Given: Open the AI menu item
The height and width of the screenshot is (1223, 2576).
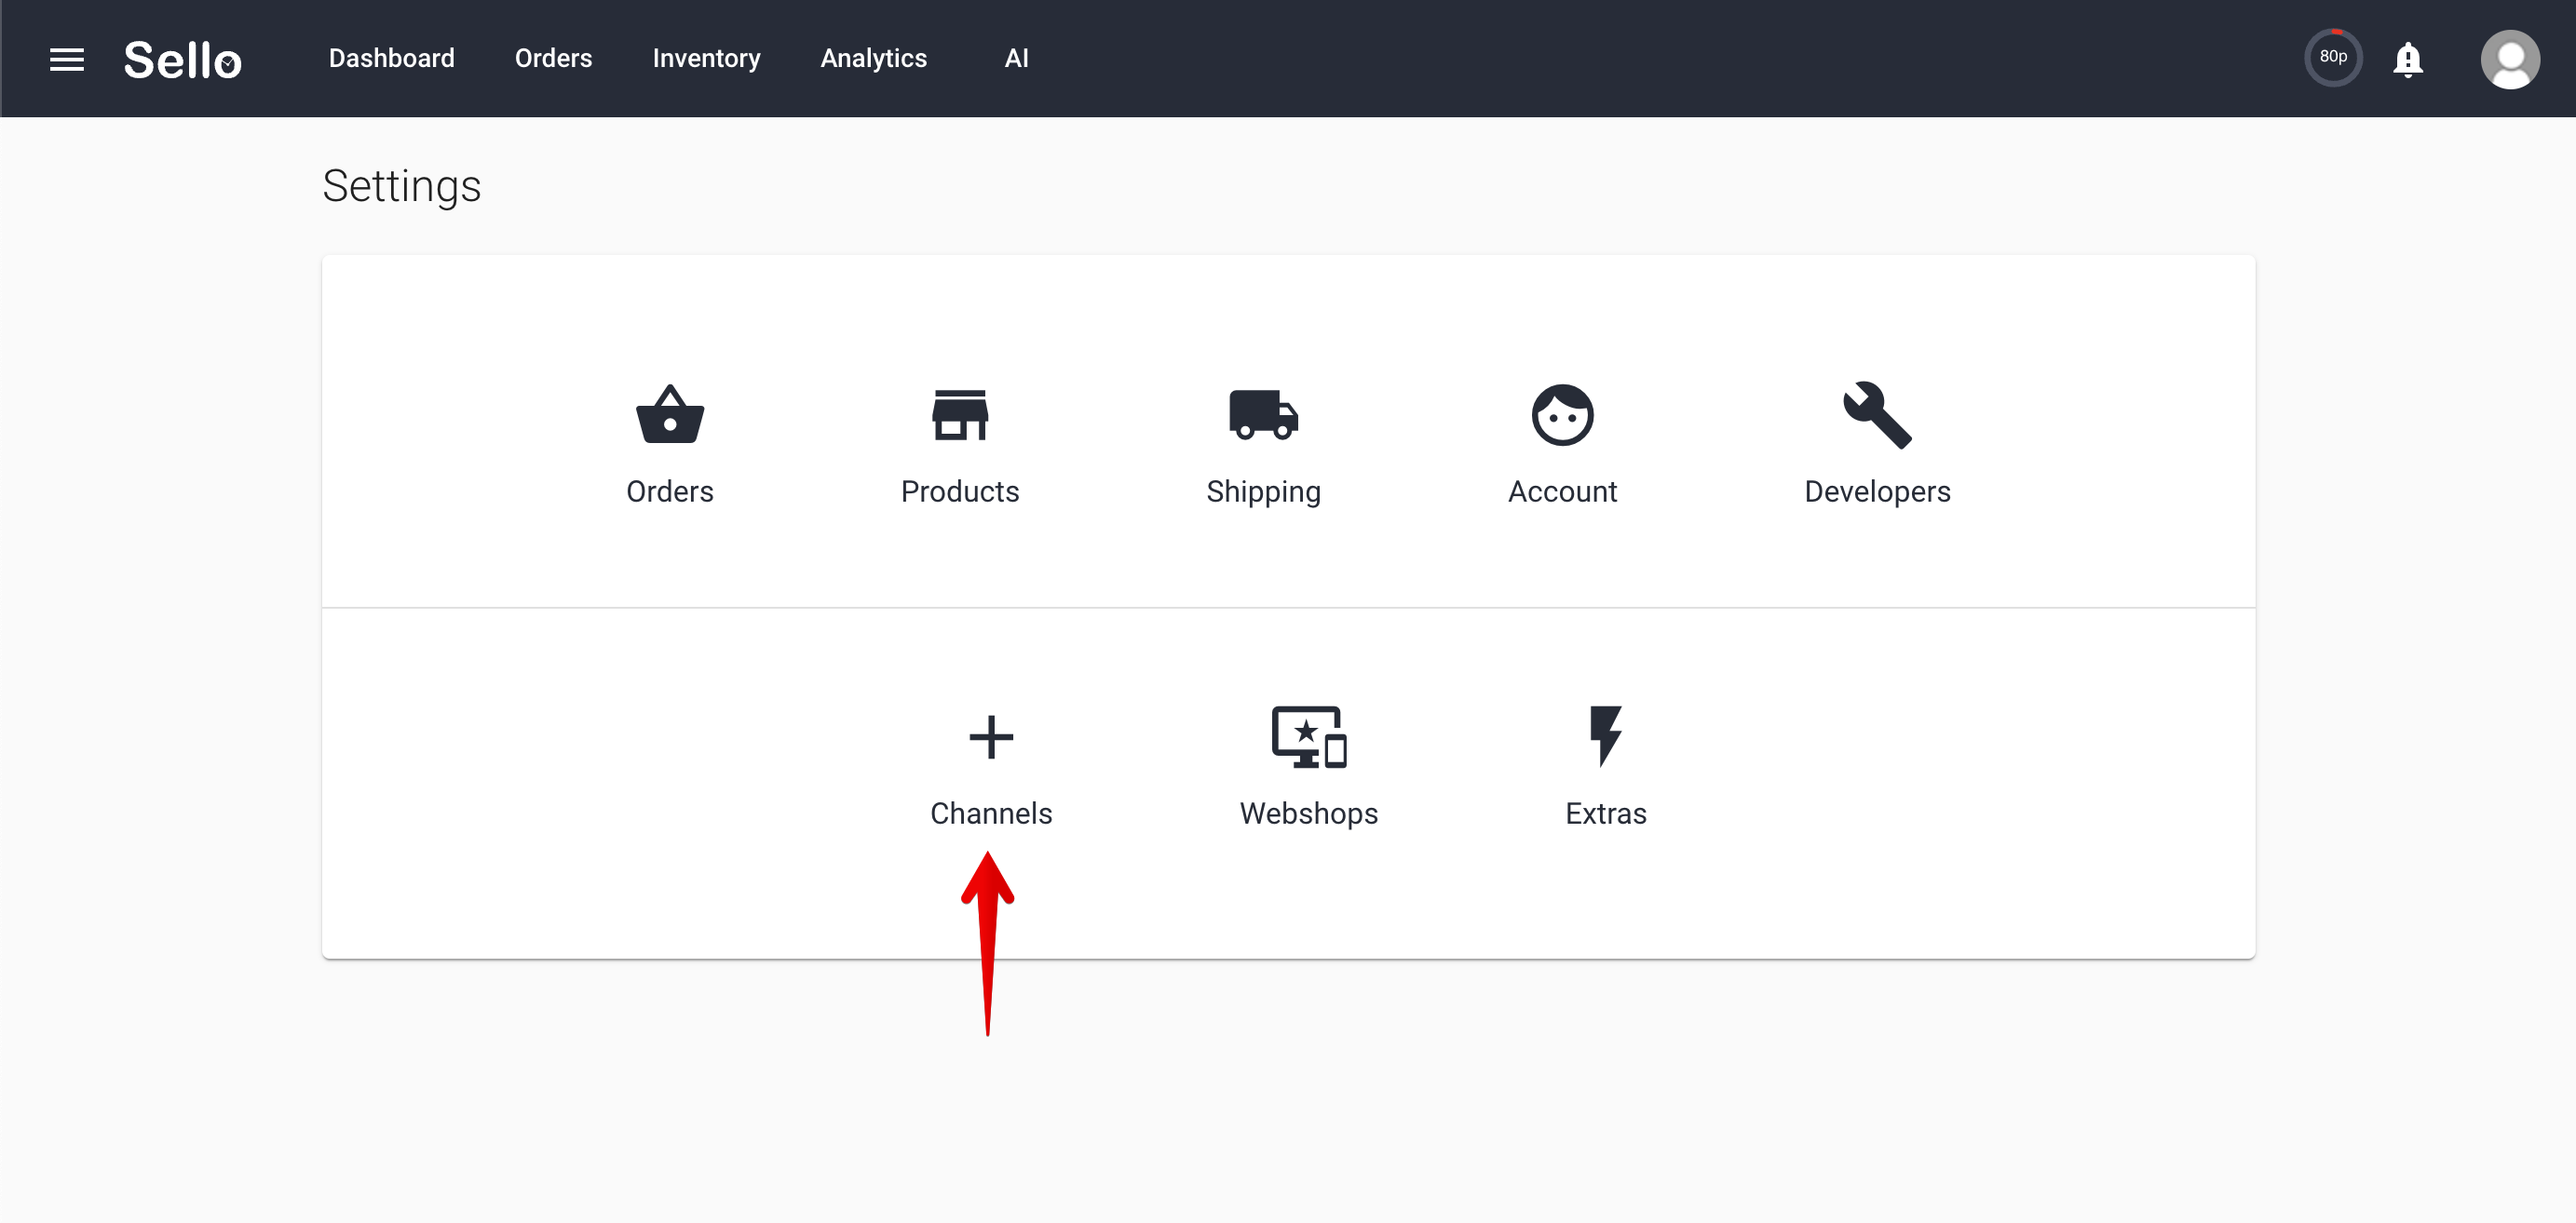Looking at the screenshot, I should pos(1016,58).
